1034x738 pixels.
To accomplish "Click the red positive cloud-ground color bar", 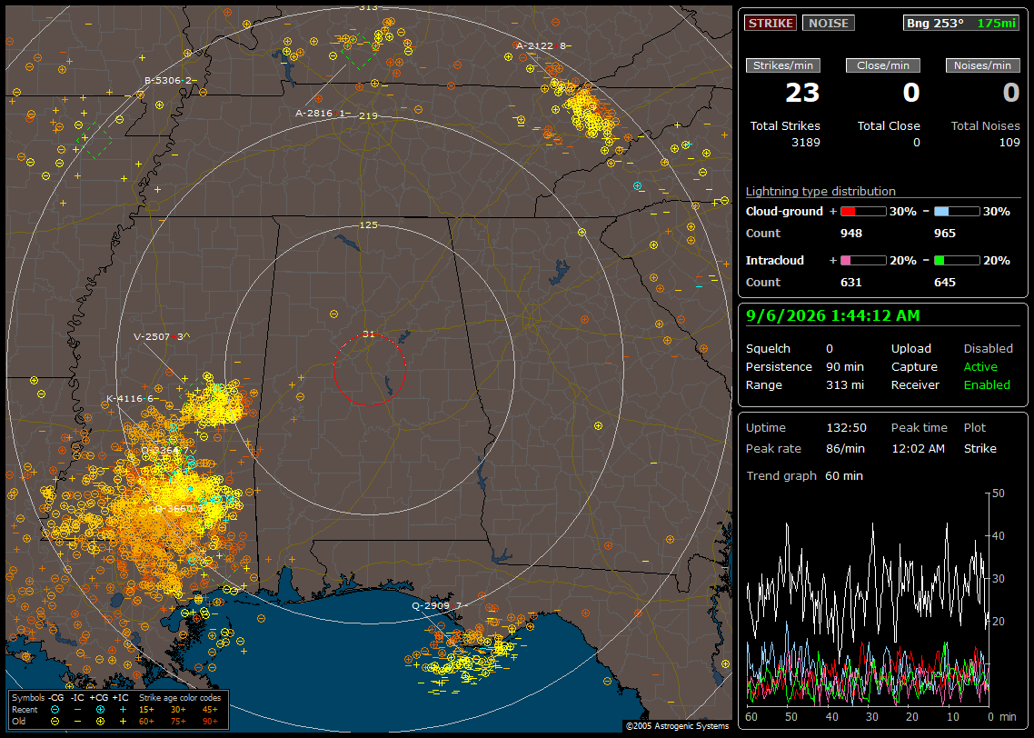I will (863, 212).
